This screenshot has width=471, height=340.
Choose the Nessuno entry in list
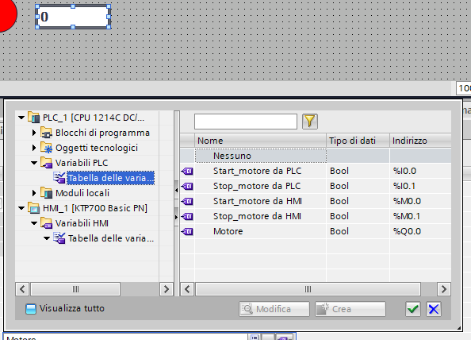tap(260, 156)
